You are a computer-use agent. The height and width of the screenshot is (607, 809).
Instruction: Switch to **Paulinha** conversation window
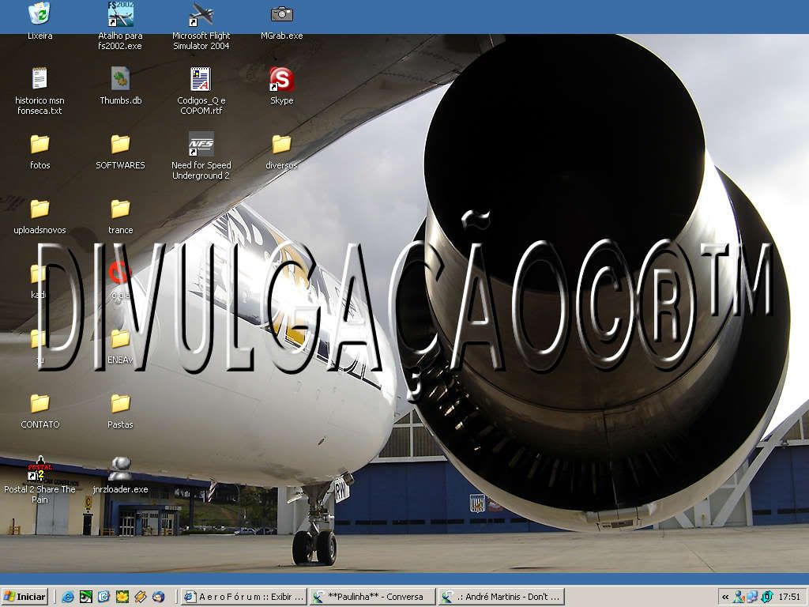(371, 597)
